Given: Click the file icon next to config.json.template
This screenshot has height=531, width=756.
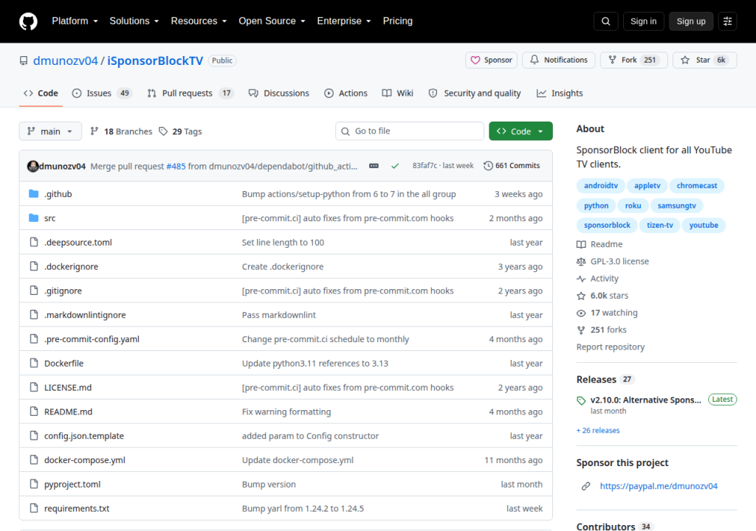Looking at the screenshot, I should 34,435.
